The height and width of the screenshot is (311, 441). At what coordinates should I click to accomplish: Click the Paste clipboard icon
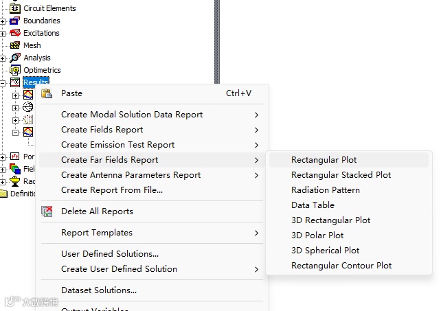47,93
